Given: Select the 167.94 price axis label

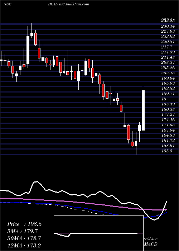Looking at the screenshot, I should pyautogui.click(x=168, y=130).
